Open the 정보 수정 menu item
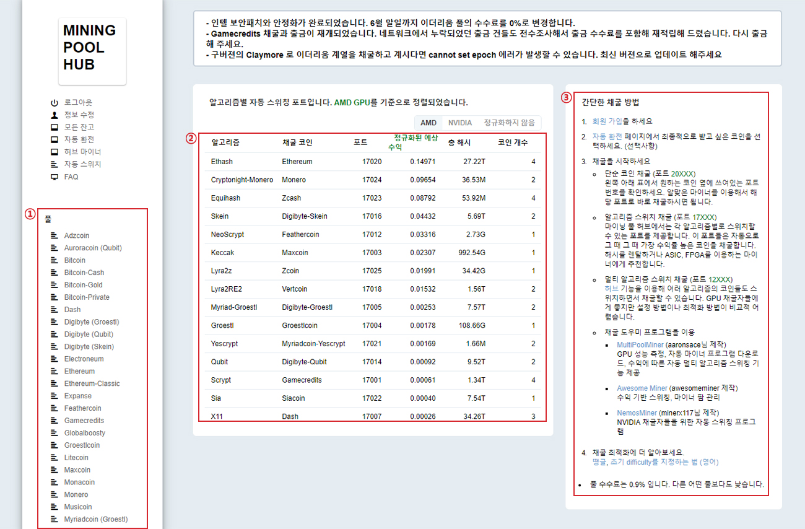 (79, 115)
